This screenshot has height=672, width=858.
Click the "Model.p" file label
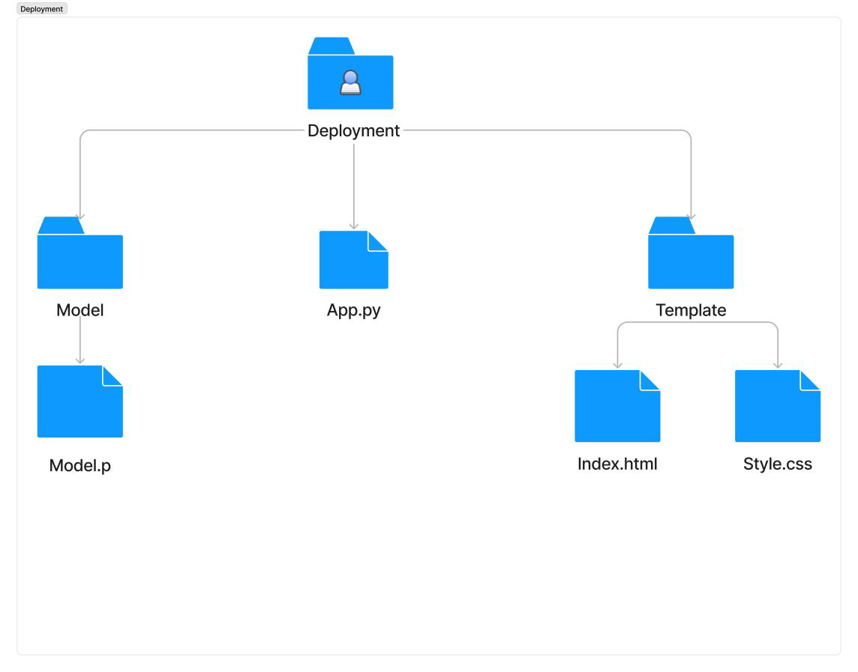(x=80, y=466)
